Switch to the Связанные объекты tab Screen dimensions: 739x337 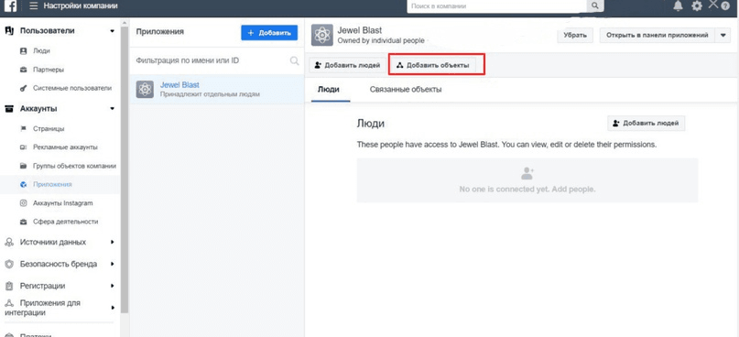click(406, 90)
